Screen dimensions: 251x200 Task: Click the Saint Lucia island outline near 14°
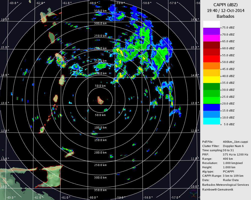[x=62, y=80]
